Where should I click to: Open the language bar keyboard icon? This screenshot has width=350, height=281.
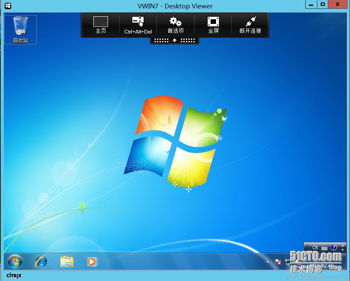tap(324, 247)
